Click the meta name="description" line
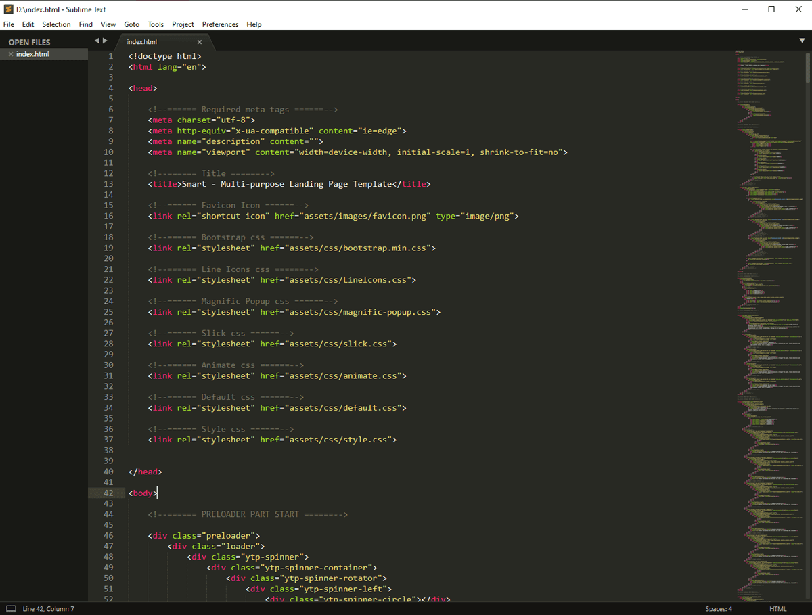 click(x=235, y=141)
